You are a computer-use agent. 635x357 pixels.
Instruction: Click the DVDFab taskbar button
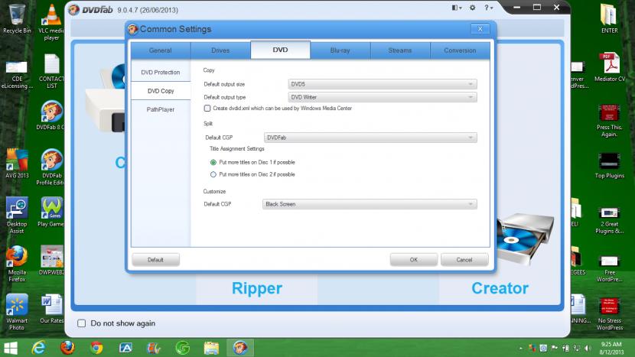coord(239,348)
